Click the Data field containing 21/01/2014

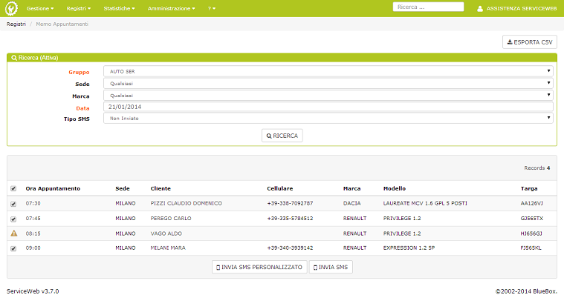coord(328,107)
